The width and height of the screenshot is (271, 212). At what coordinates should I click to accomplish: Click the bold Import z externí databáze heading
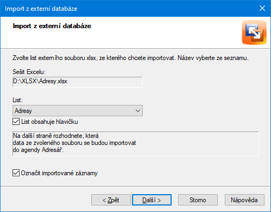point(52,26)
